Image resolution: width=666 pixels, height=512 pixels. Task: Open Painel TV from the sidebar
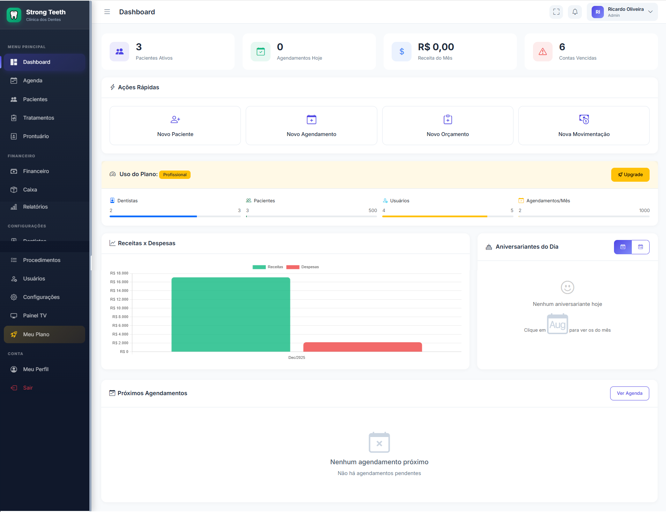click(x=35, y=315)
